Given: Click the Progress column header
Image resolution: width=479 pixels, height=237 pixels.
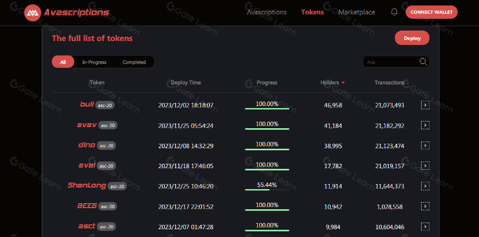Looking at the screenshot, I should click(267, 83).
